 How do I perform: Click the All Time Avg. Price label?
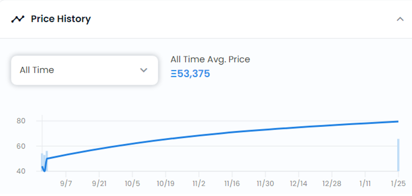[x=210, y=60]
